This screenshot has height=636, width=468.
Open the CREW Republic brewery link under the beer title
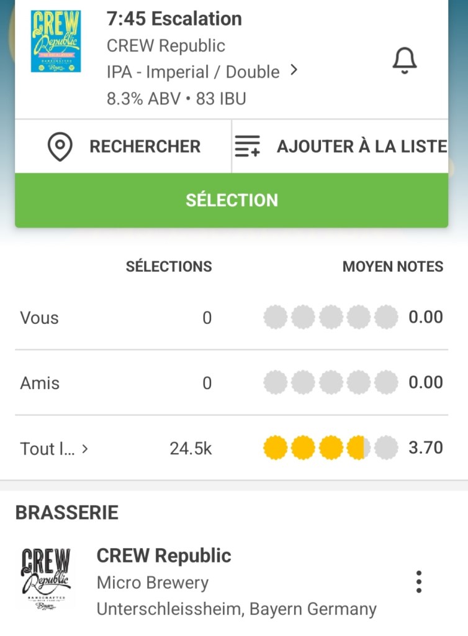tap(166, 45)
